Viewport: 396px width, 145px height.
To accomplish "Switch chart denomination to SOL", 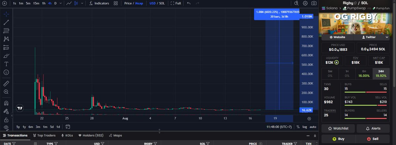I will 162,3.
